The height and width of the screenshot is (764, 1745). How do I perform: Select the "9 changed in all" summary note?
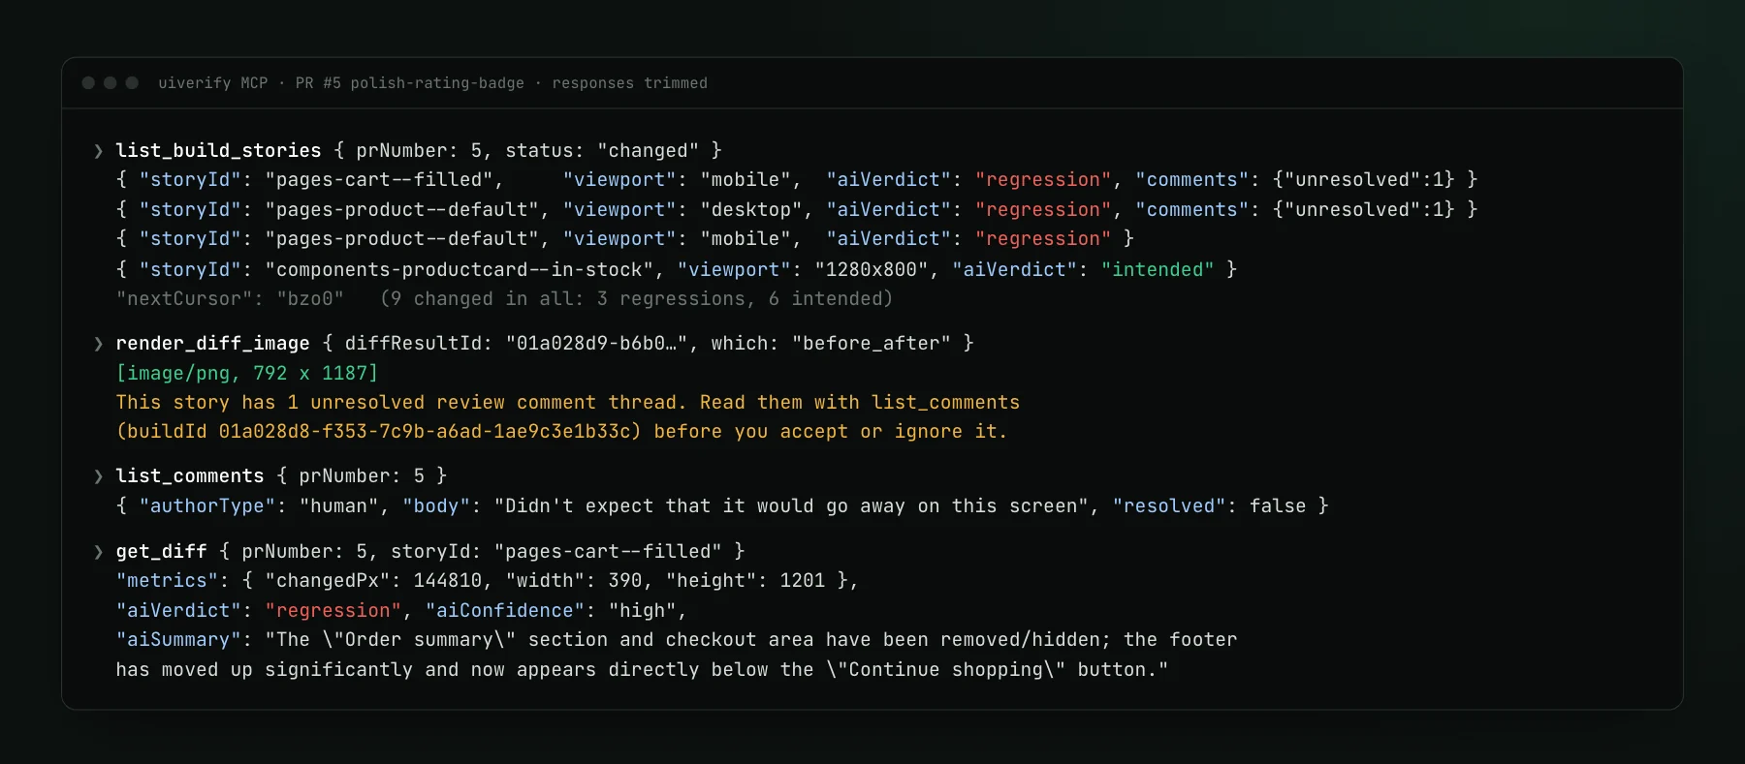636,299
